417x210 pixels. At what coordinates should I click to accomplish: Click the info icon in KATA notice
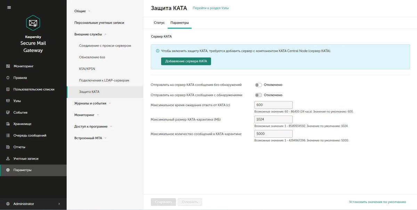tap(157, 50)
